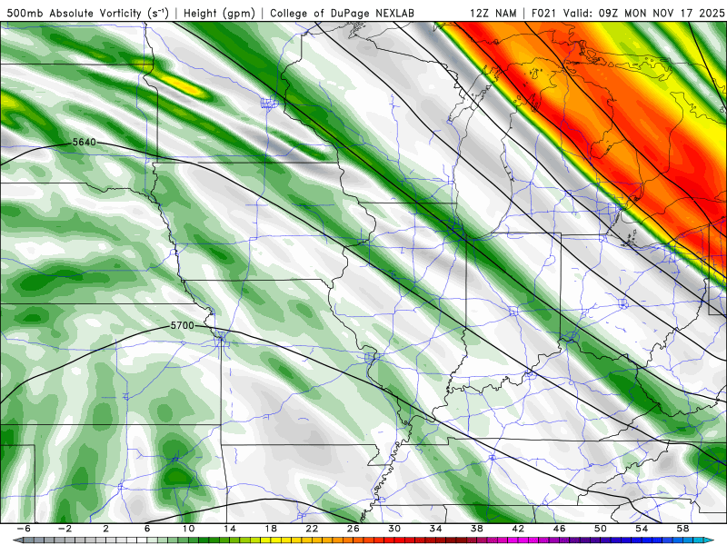Click the 10 value on color scale
727x545 pixels.
pyautogui.click(x=188, y=529)
